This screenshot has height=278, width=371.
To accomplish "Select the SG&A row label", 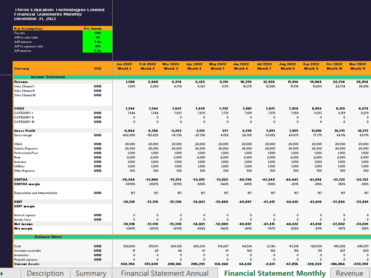I will pyautogui.click(x=18, y=144).
